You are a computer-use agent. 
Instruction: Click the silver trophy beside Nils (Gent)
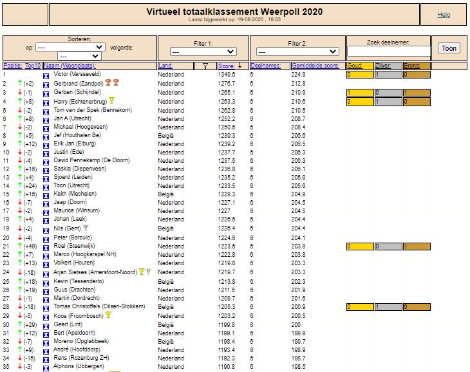coord(86,228)
